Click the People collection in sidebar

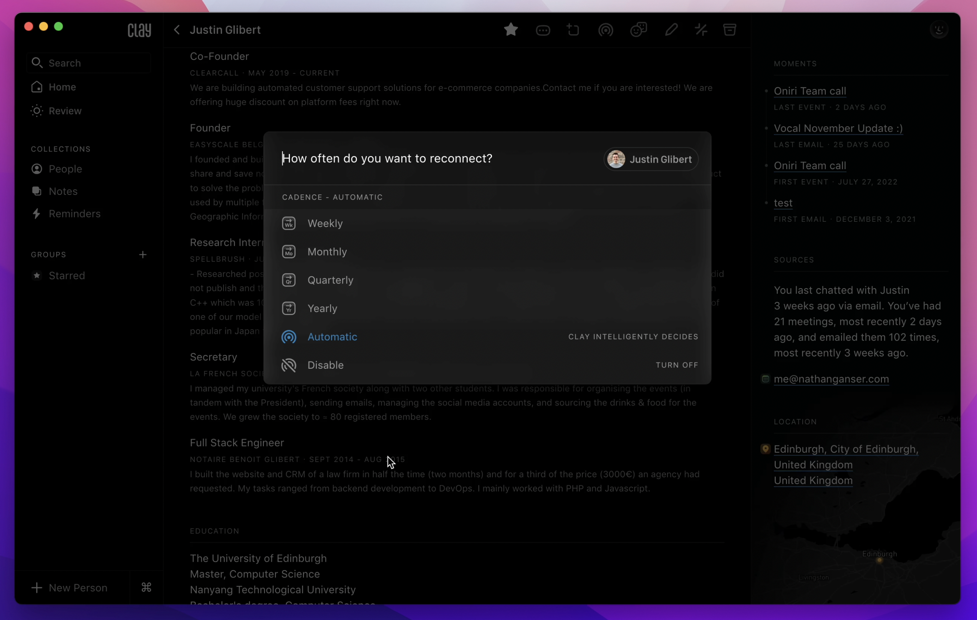point(65,168)
